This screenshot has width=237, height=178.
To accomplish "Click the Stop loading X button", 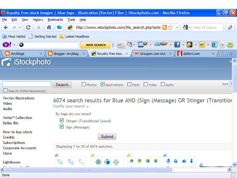I will click(39, 27).
